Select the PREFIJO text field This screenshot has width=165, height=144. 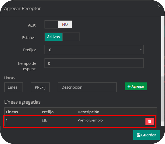click(40, 87)
